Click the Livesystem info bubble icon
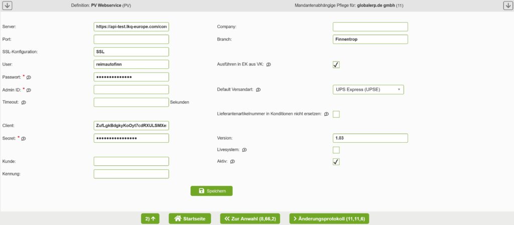The width and height of the screenshot is (514, 225). pyautogui.click(x=244, y=150)
